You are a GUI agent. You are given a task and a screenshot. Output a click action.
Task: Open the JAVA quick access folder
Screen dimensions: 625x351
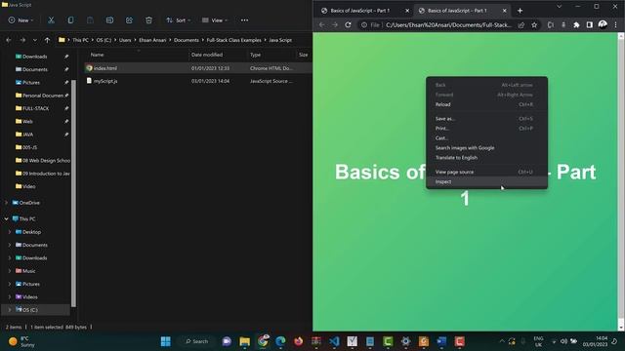(x=28, y=135)
